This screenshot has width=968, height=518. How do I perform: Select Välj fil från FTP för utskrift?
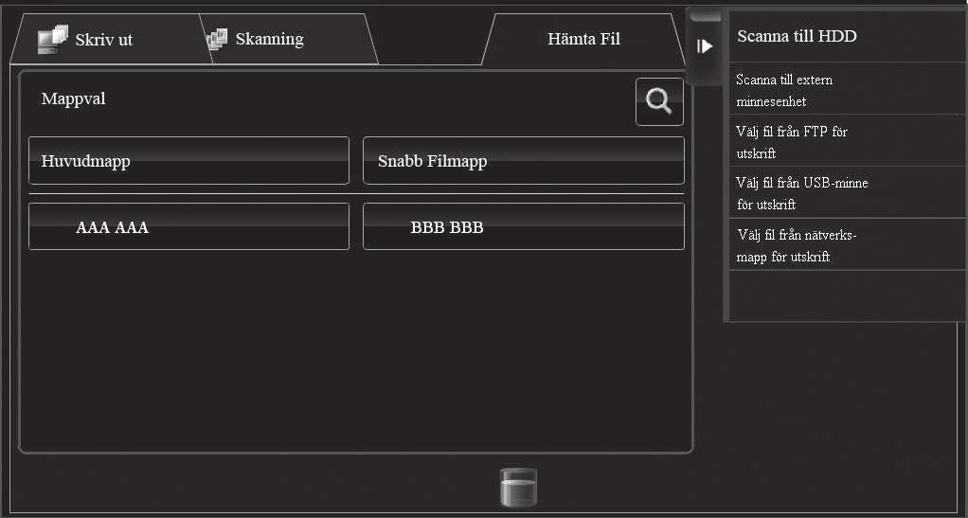pos(847,141)
